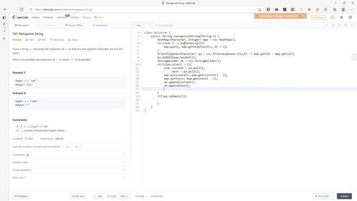Expand Show Hint 1

click(69, 178)
